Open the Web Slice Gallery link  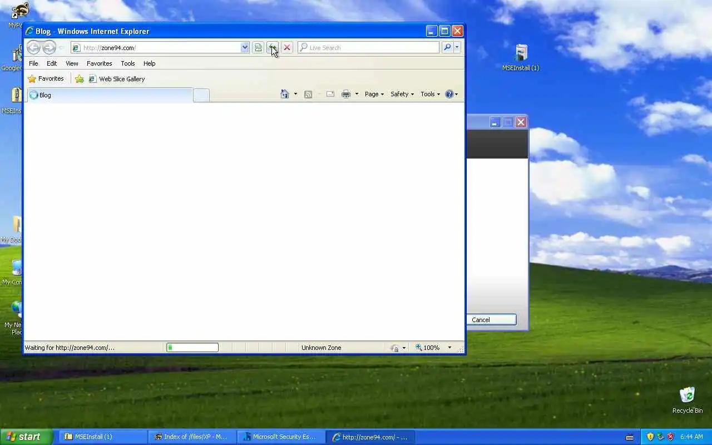tap(117, 79)
